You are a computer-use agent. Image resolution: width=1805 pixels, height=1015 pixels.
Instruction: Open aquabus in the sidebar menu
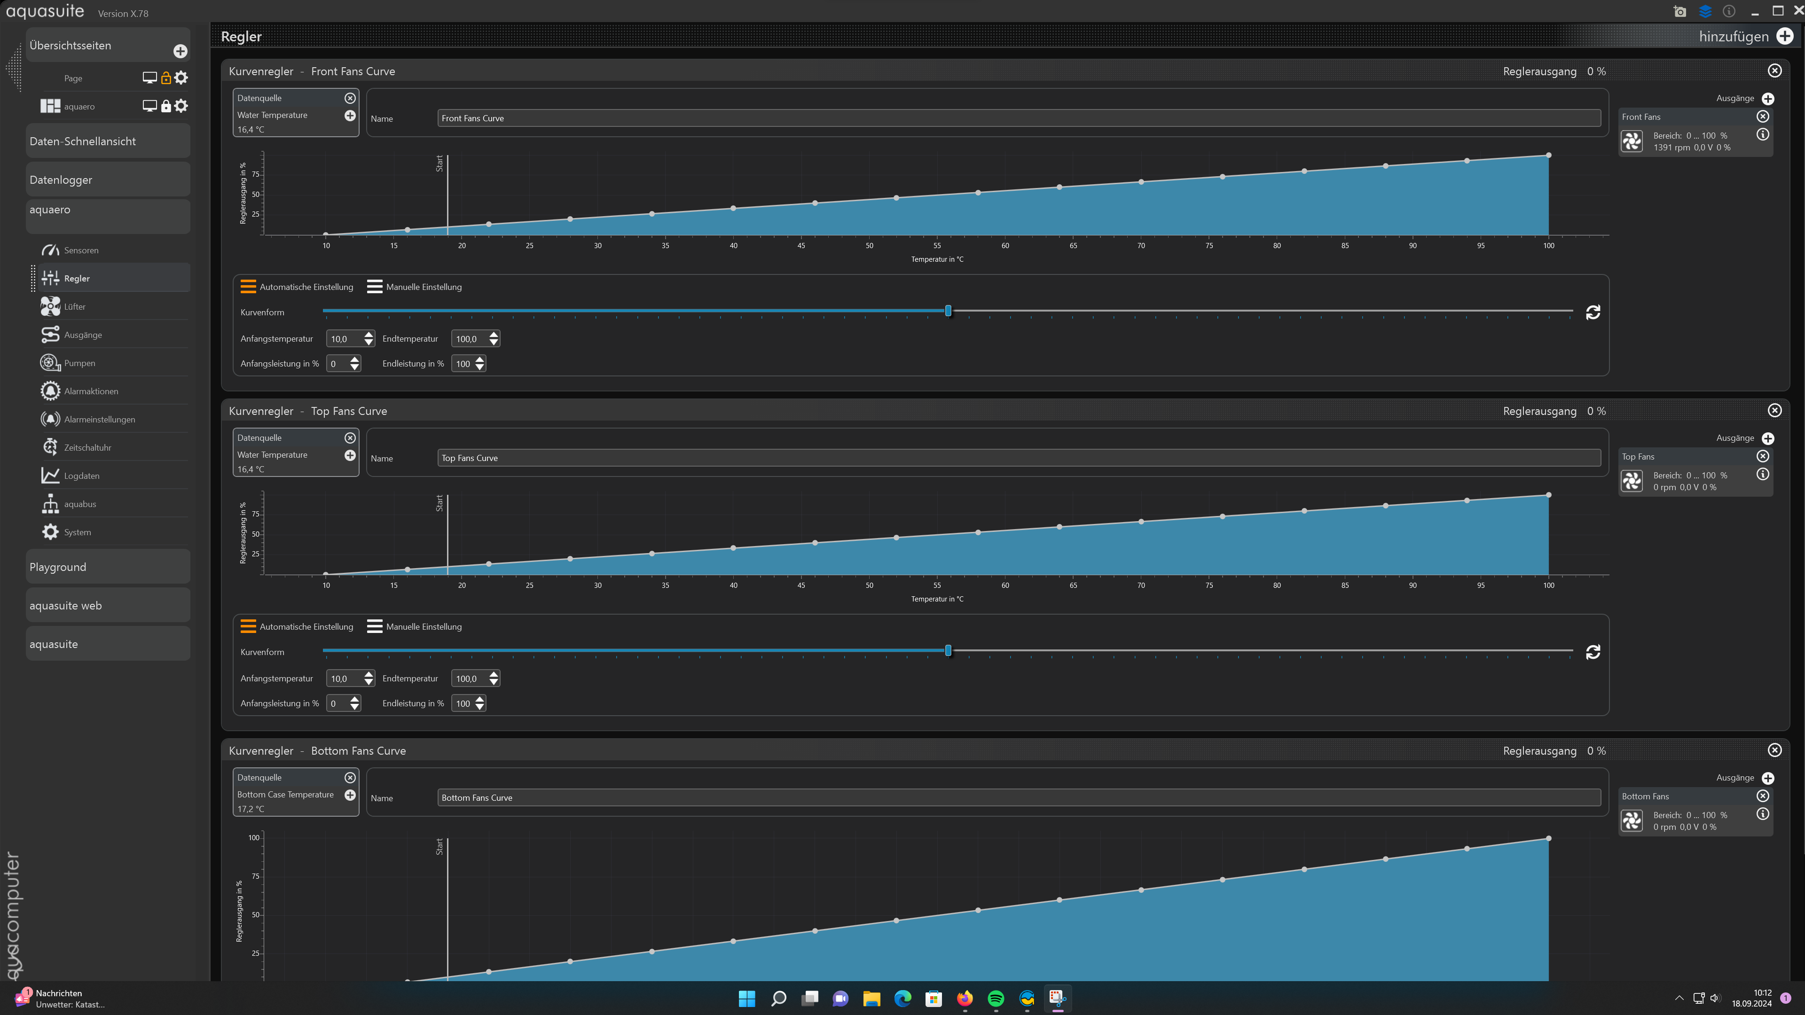pyautogui.click(x=80, y=504)
